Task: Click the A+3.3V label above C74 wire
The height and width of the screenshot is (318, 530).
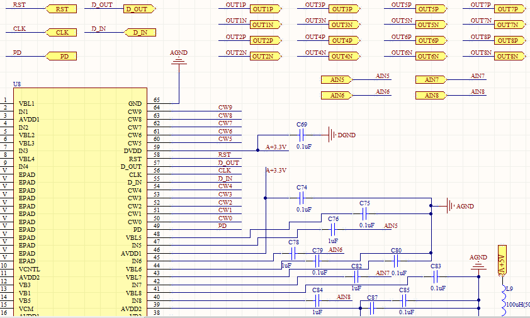Action: pyautogui.click(x=276, y=171)
